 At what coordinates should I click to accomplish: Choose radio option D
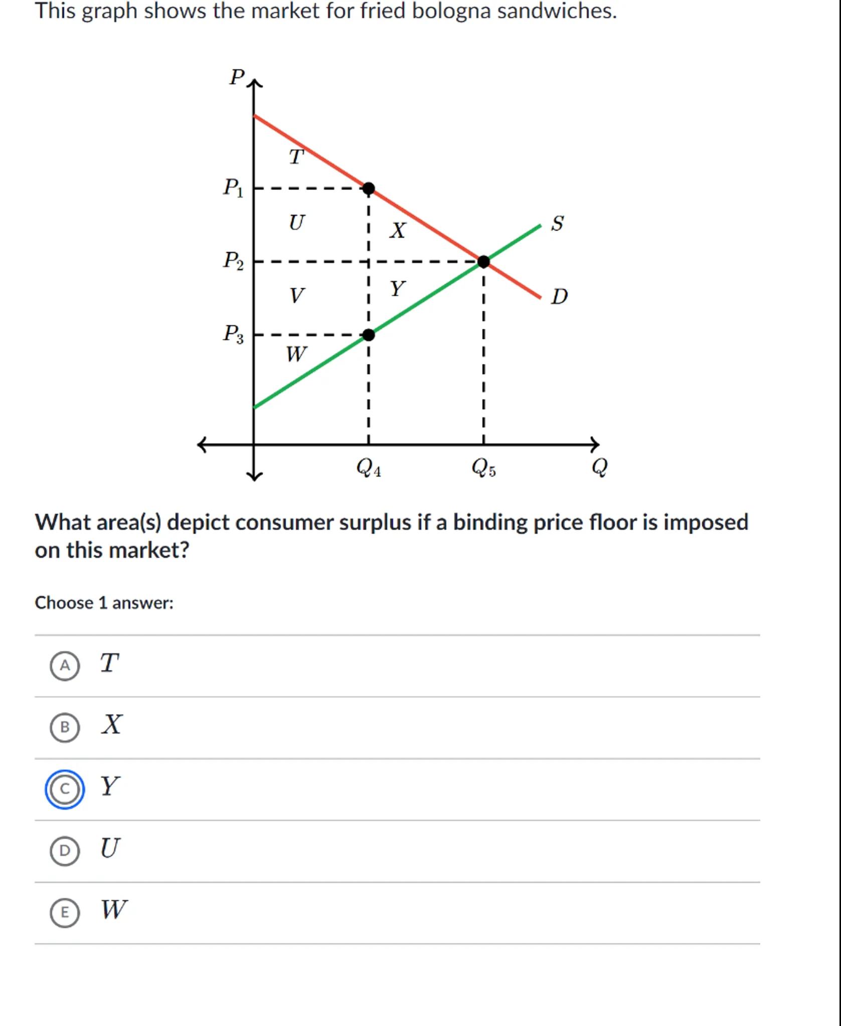pyautogui.click(x=65, y=851)
